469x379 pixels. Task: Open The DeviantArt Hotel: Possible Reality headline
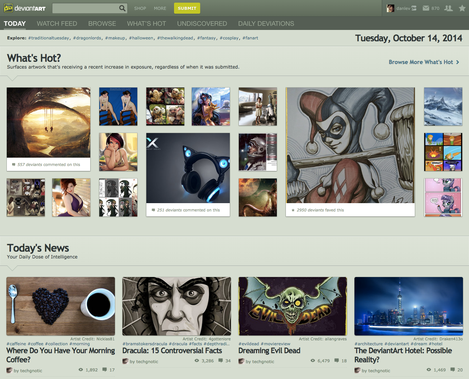(403, 355)
